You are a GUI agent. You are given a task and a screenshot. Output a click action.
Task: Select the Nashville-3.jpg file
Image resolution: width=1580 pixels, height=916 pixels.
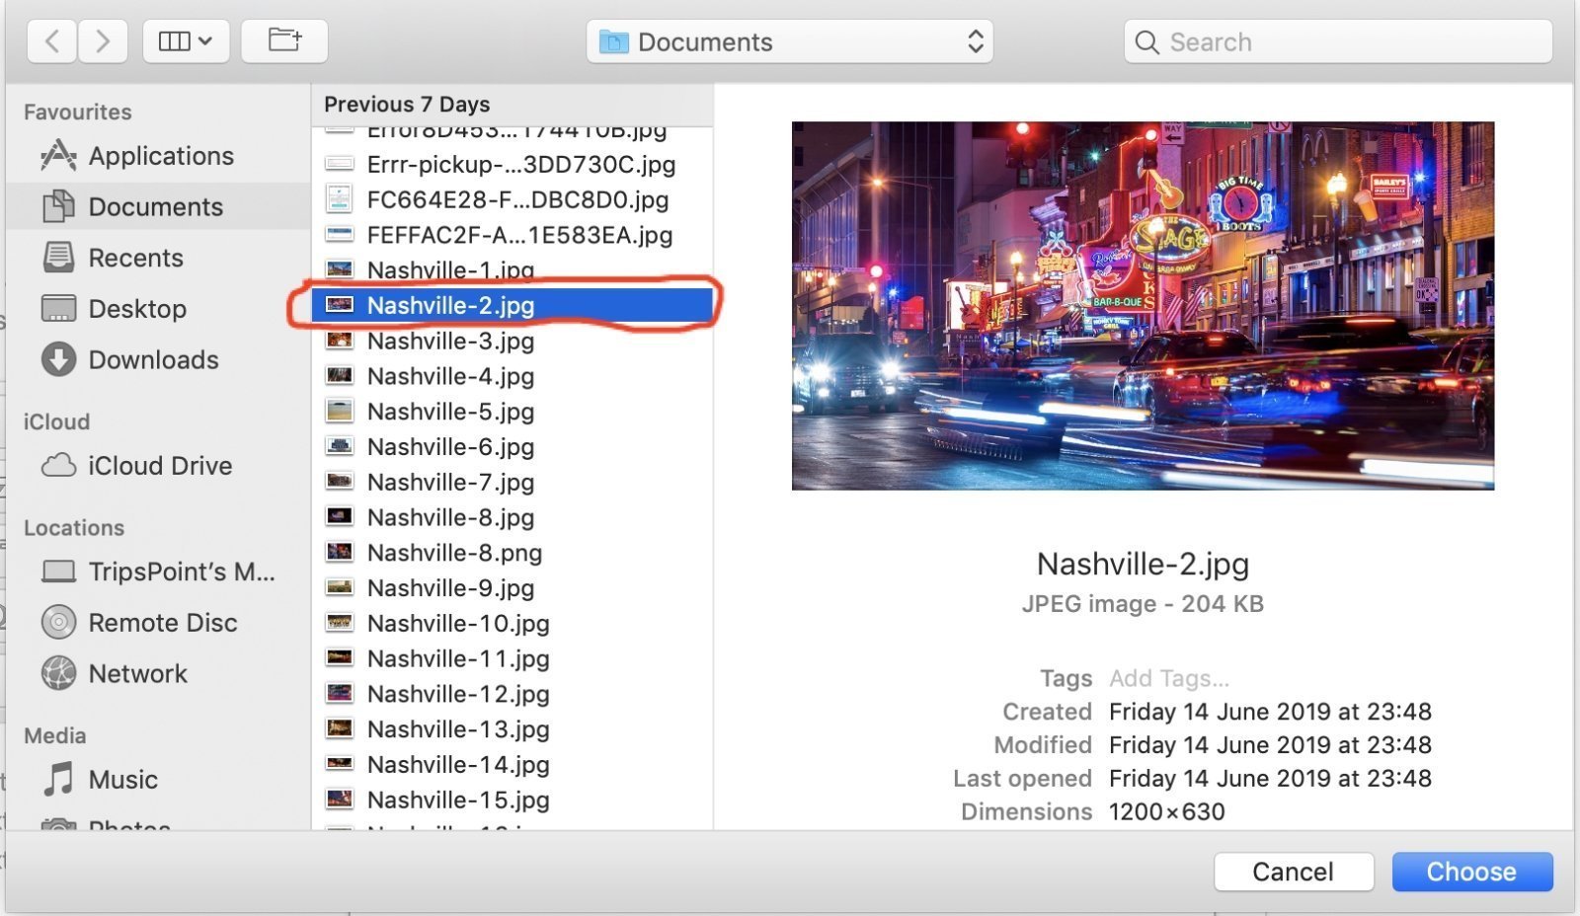(450, 342)
